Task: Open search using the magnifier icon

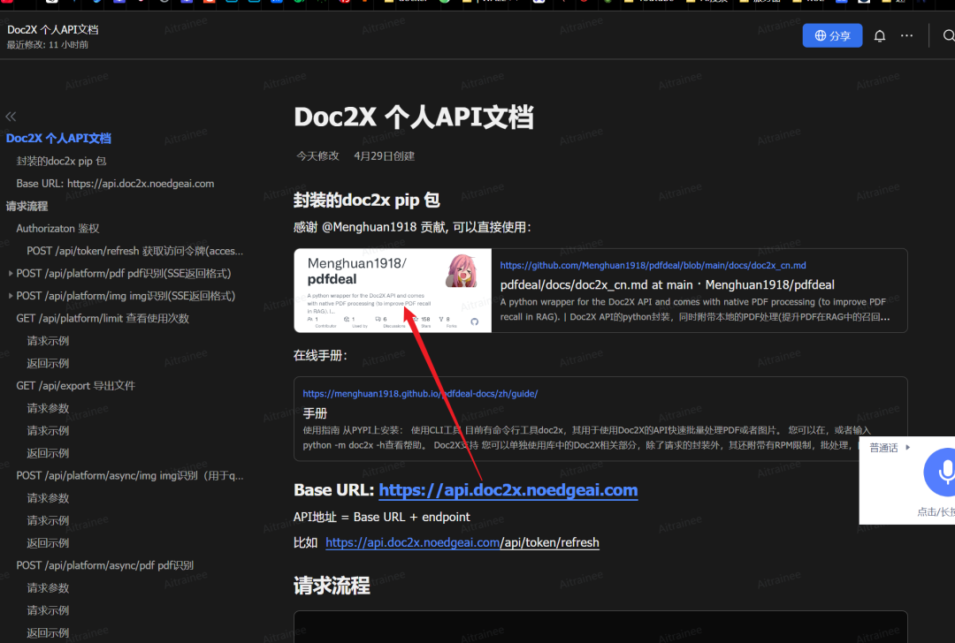Action: 947,36
